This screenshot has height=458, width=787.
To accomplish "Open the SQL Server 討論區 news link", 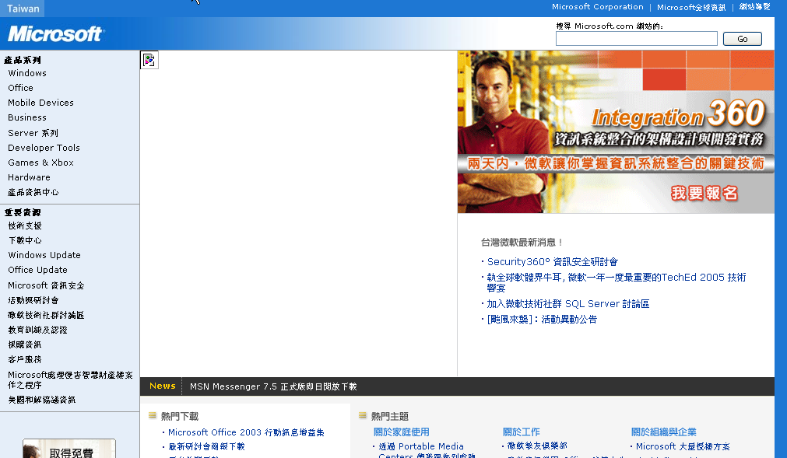I will click(568, 304).
